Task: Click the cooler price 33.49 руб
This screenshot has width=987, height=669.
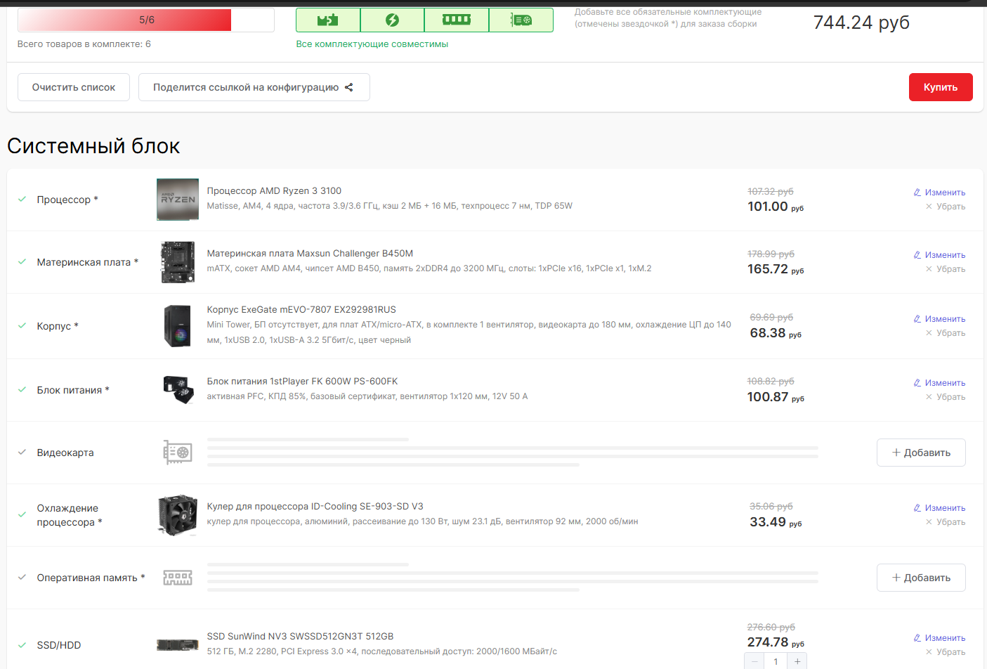Action: click(x=776, y=522)
